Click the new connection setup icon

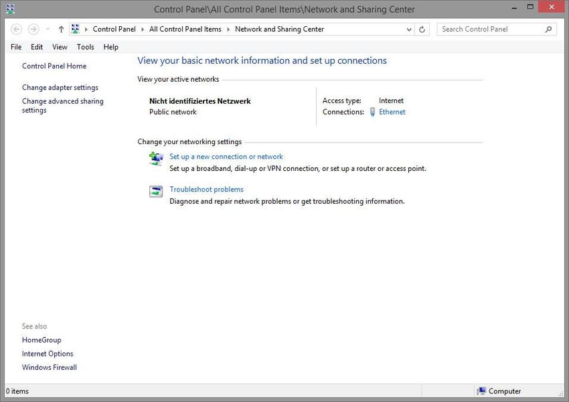point(157,159)
